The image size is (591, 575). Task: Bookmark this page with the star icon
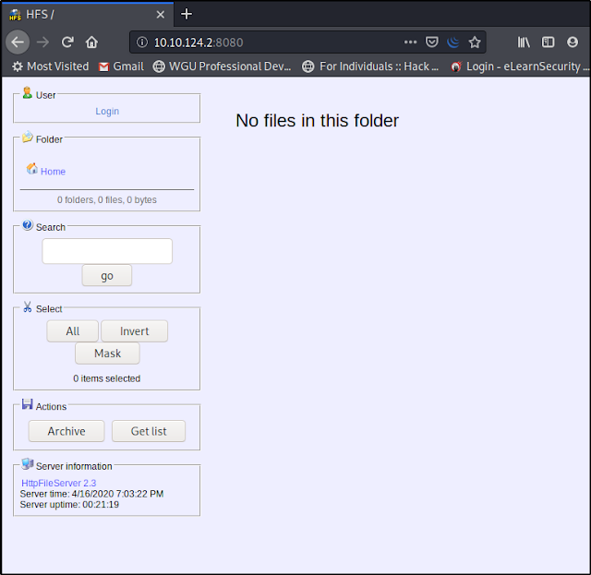click(x=475, y=42)
